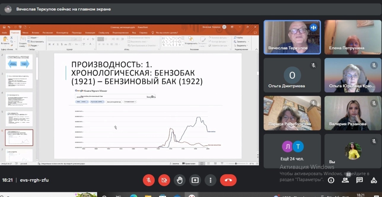Open meeting details info icon
This screenshot has height=197, width=382.
tap(331, 180)
